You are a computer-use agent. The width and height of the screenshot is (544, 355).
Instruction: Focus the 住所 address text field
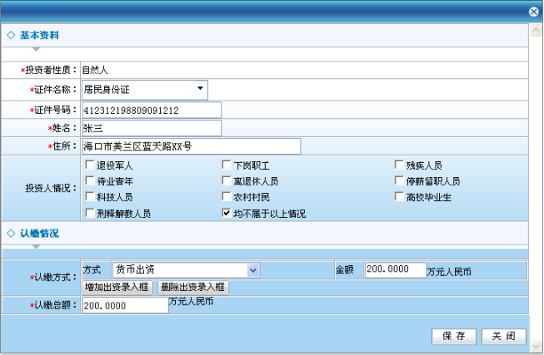190,145
